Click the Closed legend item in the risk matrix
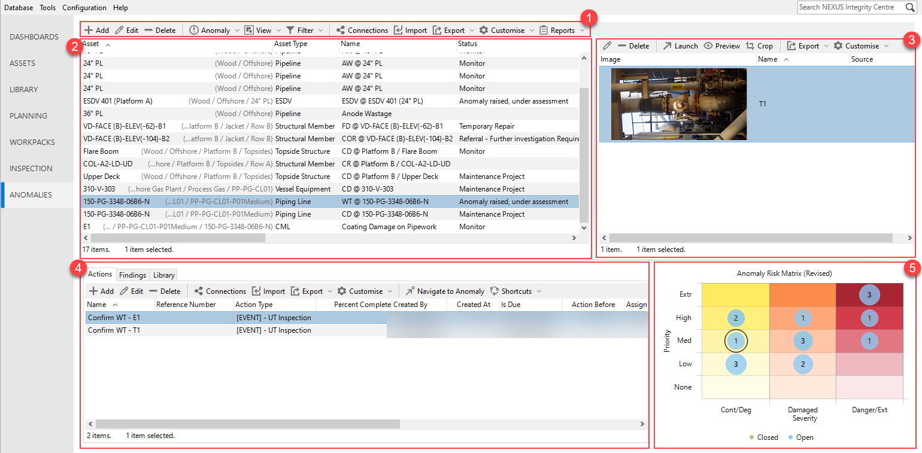Image resolution: width=922 pixels, height=453 pixels. click(x=763, y=437)
